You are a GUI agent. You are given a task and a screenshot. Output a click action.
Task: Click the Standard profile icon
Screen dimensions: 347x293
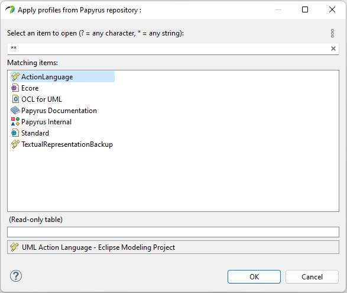tap(15, 133)
